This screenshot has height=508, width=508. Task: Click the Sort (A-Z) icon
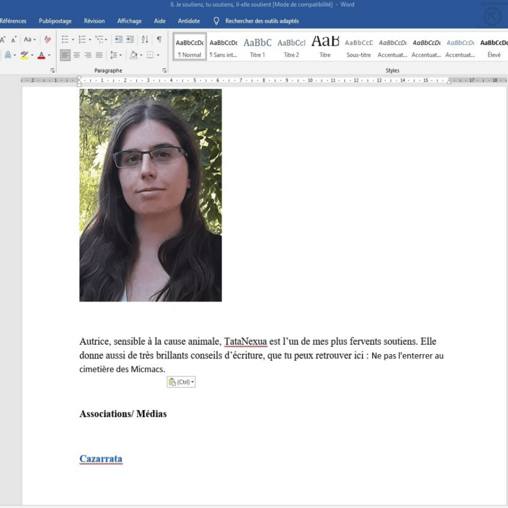(144, 39)
